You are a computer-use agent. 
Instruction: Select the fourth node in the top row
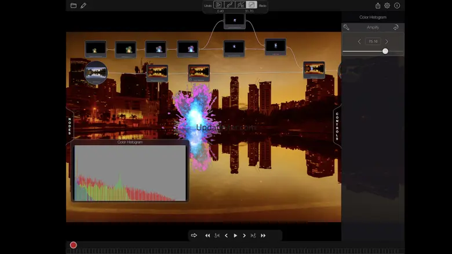pyautogui.click(x=187, y=49)
